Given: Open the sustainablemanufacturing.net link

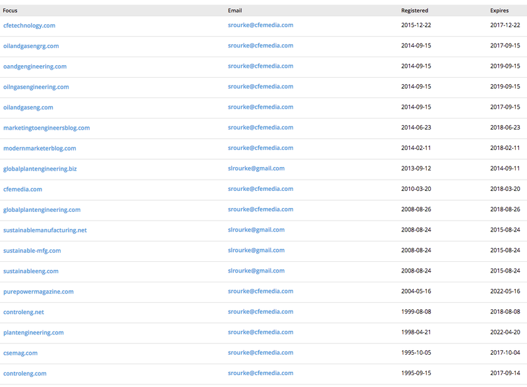Looking at the screenshot, I should pyautogui.click(x=45, y=230).
